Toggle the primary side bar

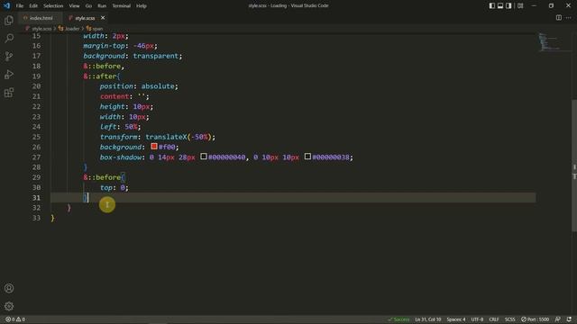[x=492, y=5]
